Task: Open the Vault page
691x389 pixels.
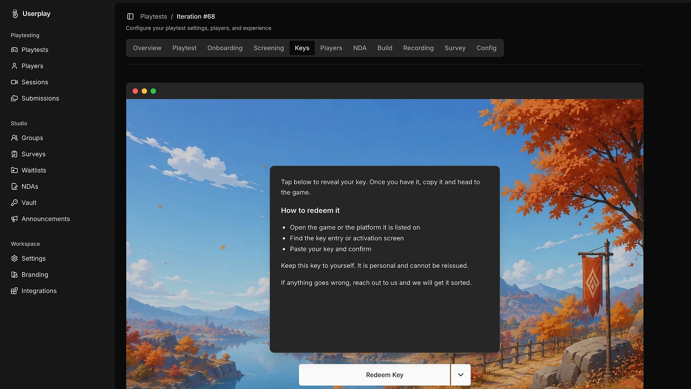Action: point(29,203)
